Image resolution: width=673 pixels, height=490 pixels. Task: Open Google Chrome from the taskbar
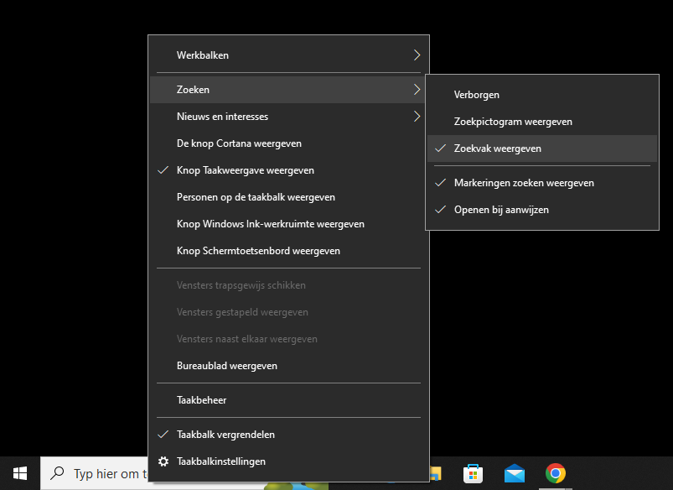coord(556,473)
